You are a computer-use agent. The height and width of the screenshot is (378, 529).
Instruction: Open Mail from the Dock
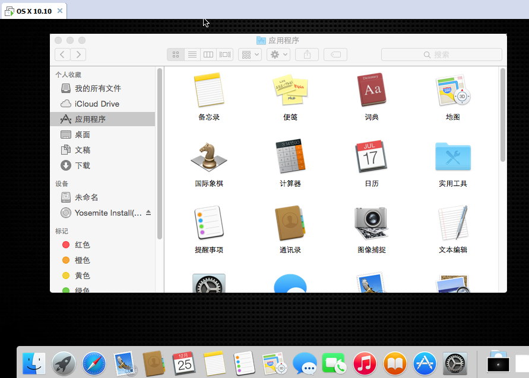(x=125, y=364)
